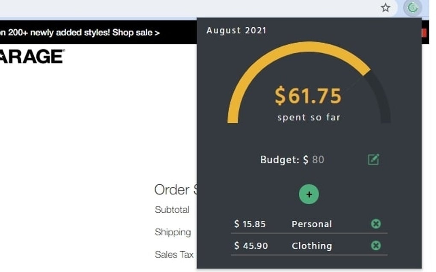436x272 pixels.
Task: Remove the Clothing expense with its x icon
Action: coord(375,246)
